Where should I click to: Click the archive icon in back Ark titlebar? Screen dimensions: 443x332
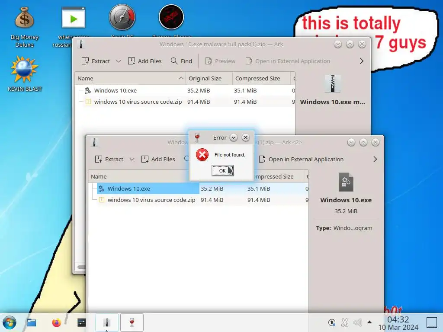(81, 44)
